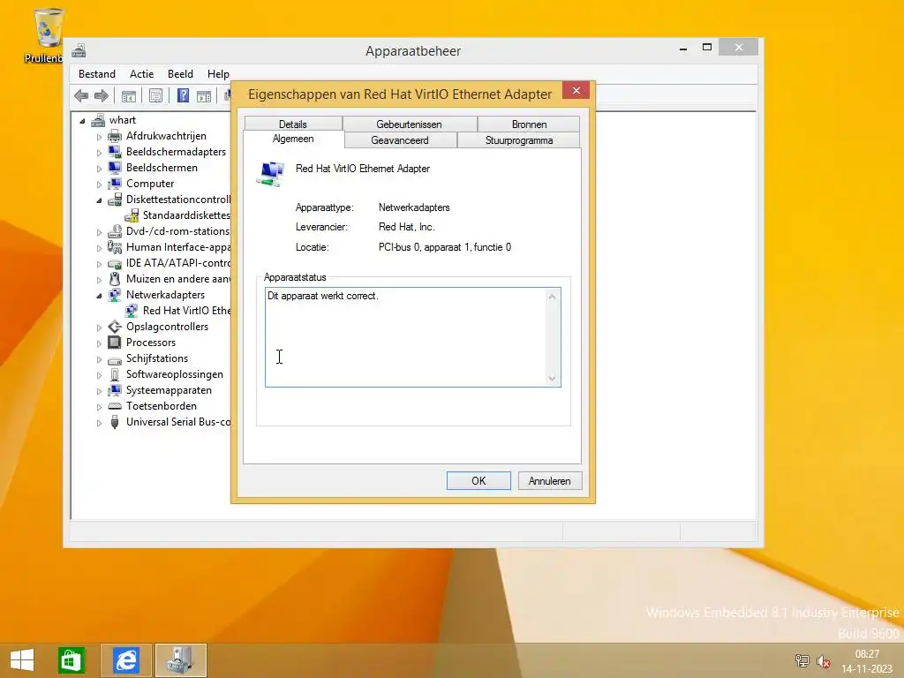904x678 pixels.
Task: Select the Schijfstations disk icon
Action: coord(115,359)
